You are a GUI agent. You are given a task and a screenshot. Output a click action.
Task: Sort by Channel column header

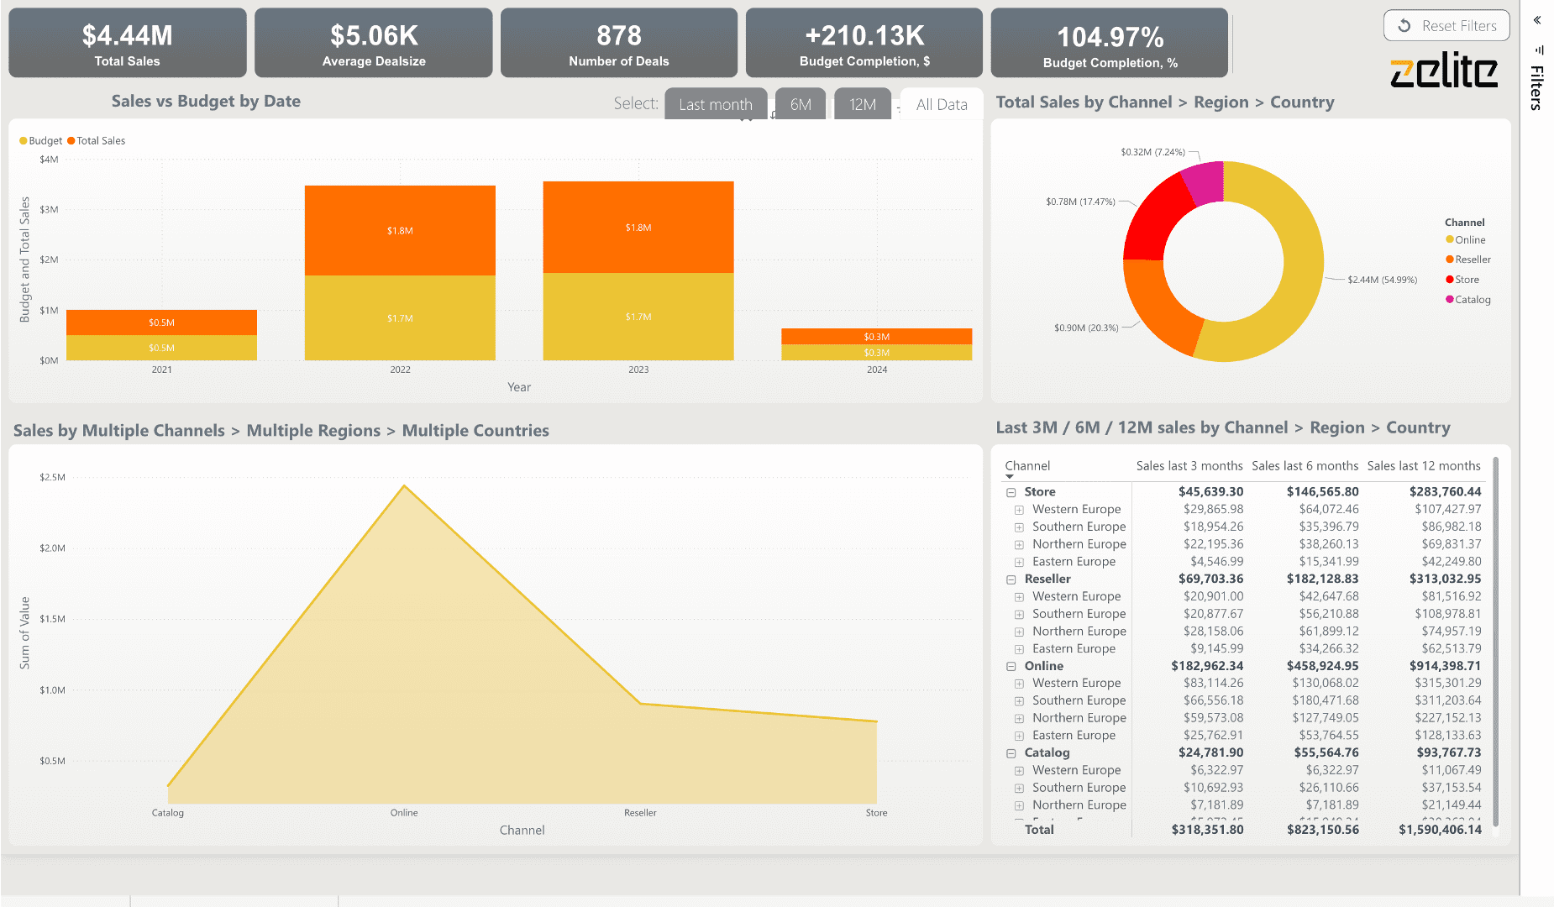point(1027,466)
